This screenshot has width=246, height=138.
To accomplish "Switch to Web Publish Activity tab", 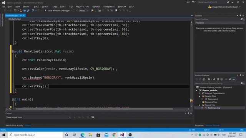I will 14,125.
